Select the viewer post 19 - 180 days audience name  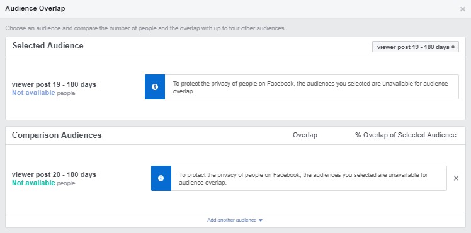(x=54, y=84)
